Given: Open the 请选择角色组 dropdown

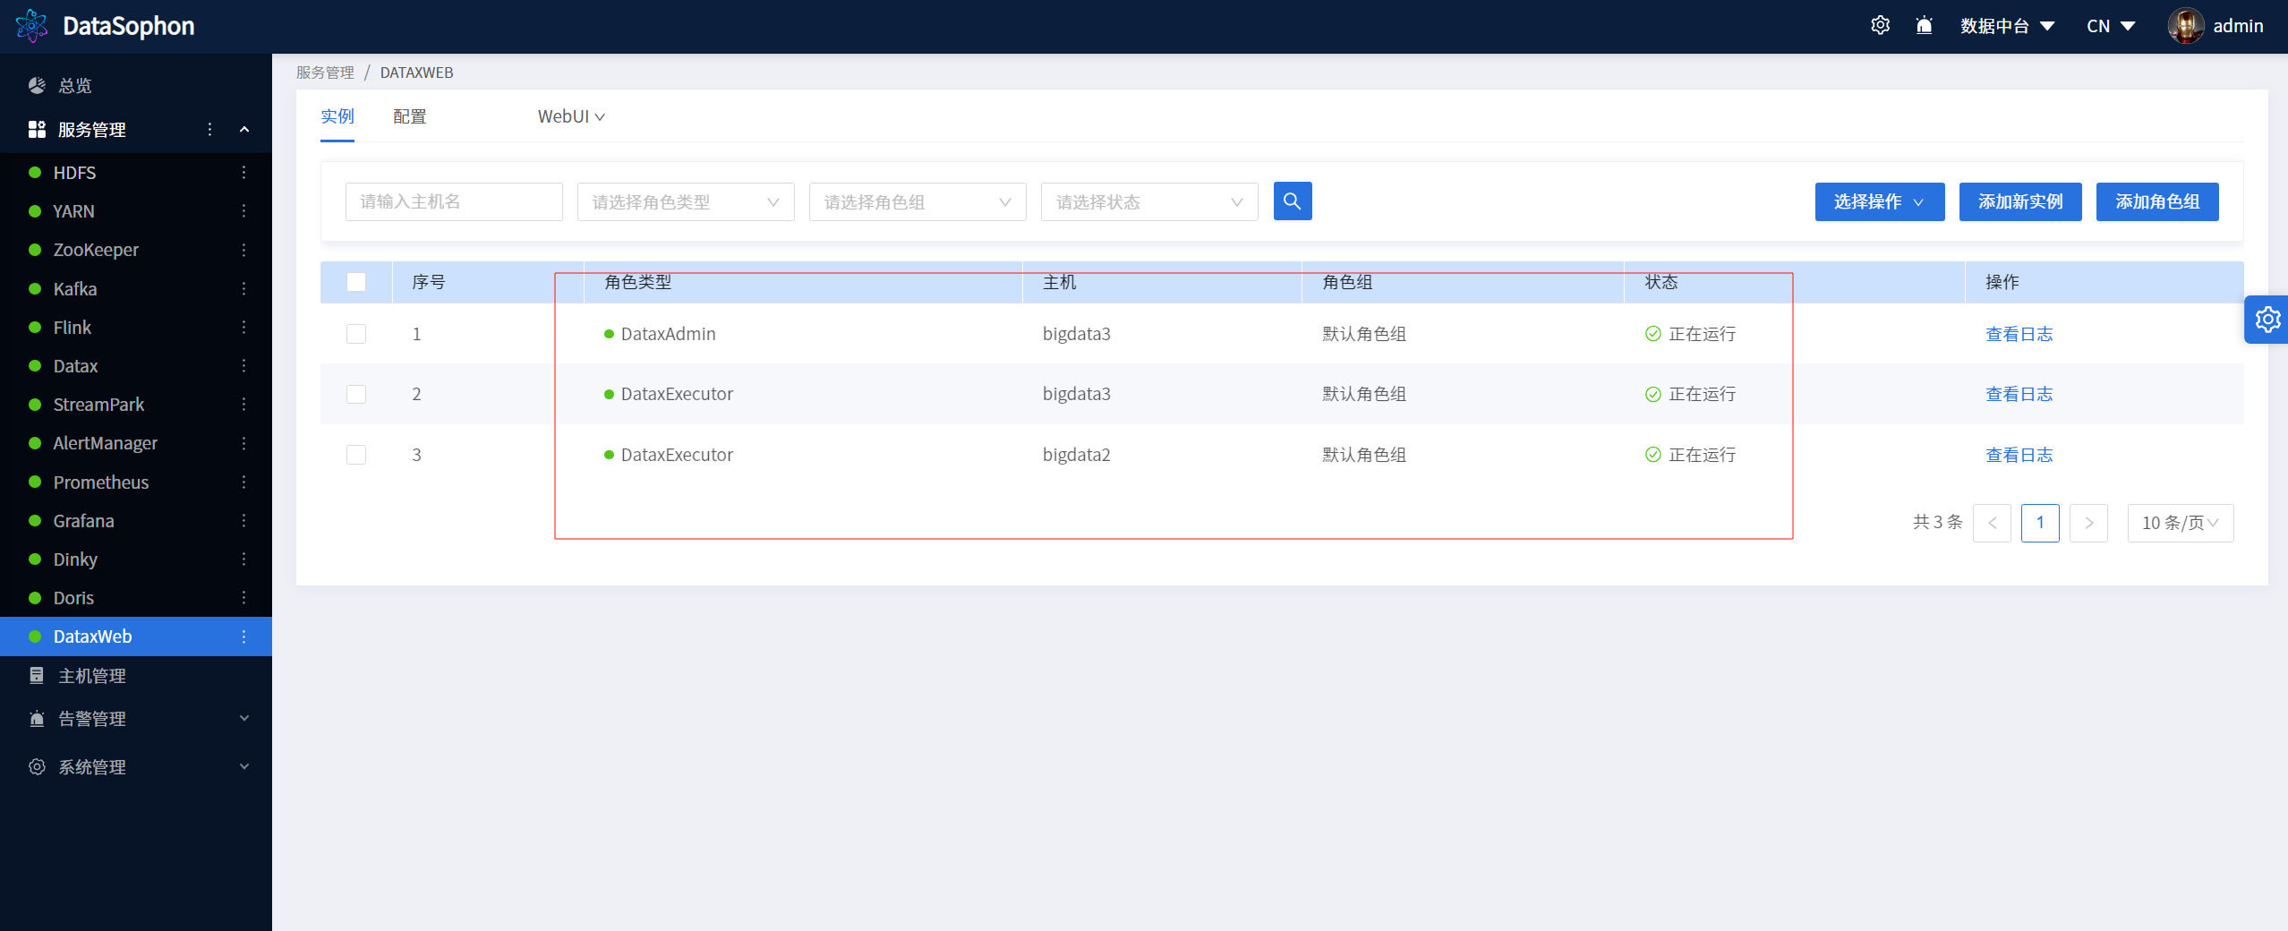Looking at the screenshot, I should pos(918,201).
